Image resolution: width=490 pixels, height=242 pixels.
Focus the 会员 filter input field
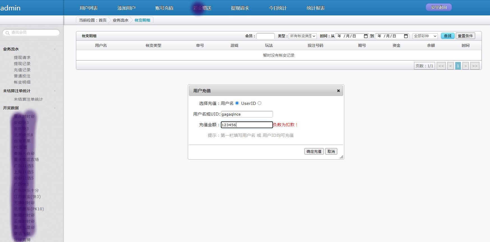[x=265, y=36]
